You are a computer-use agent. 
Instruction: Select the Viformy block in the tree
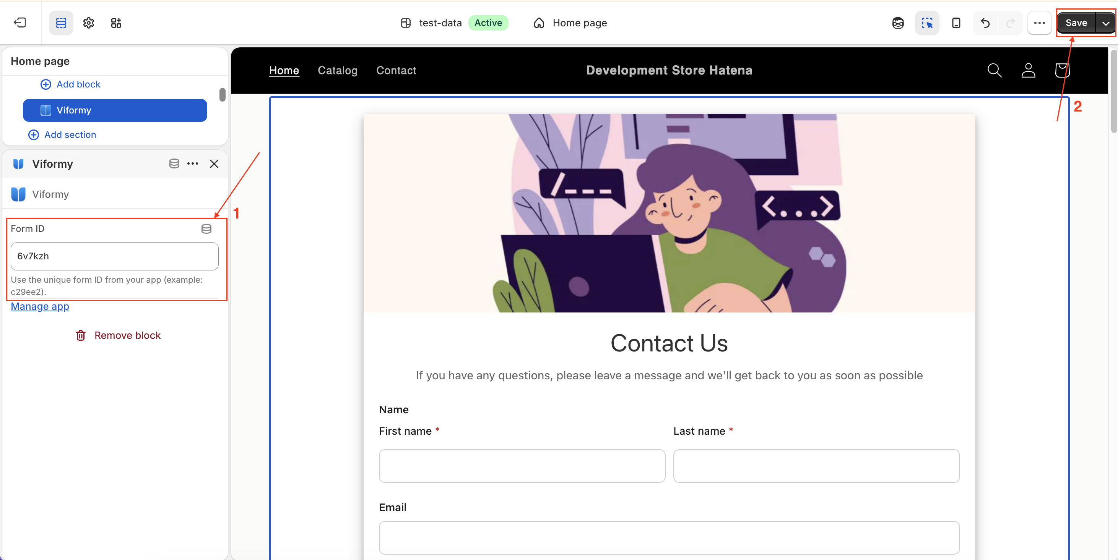point(115,110)
